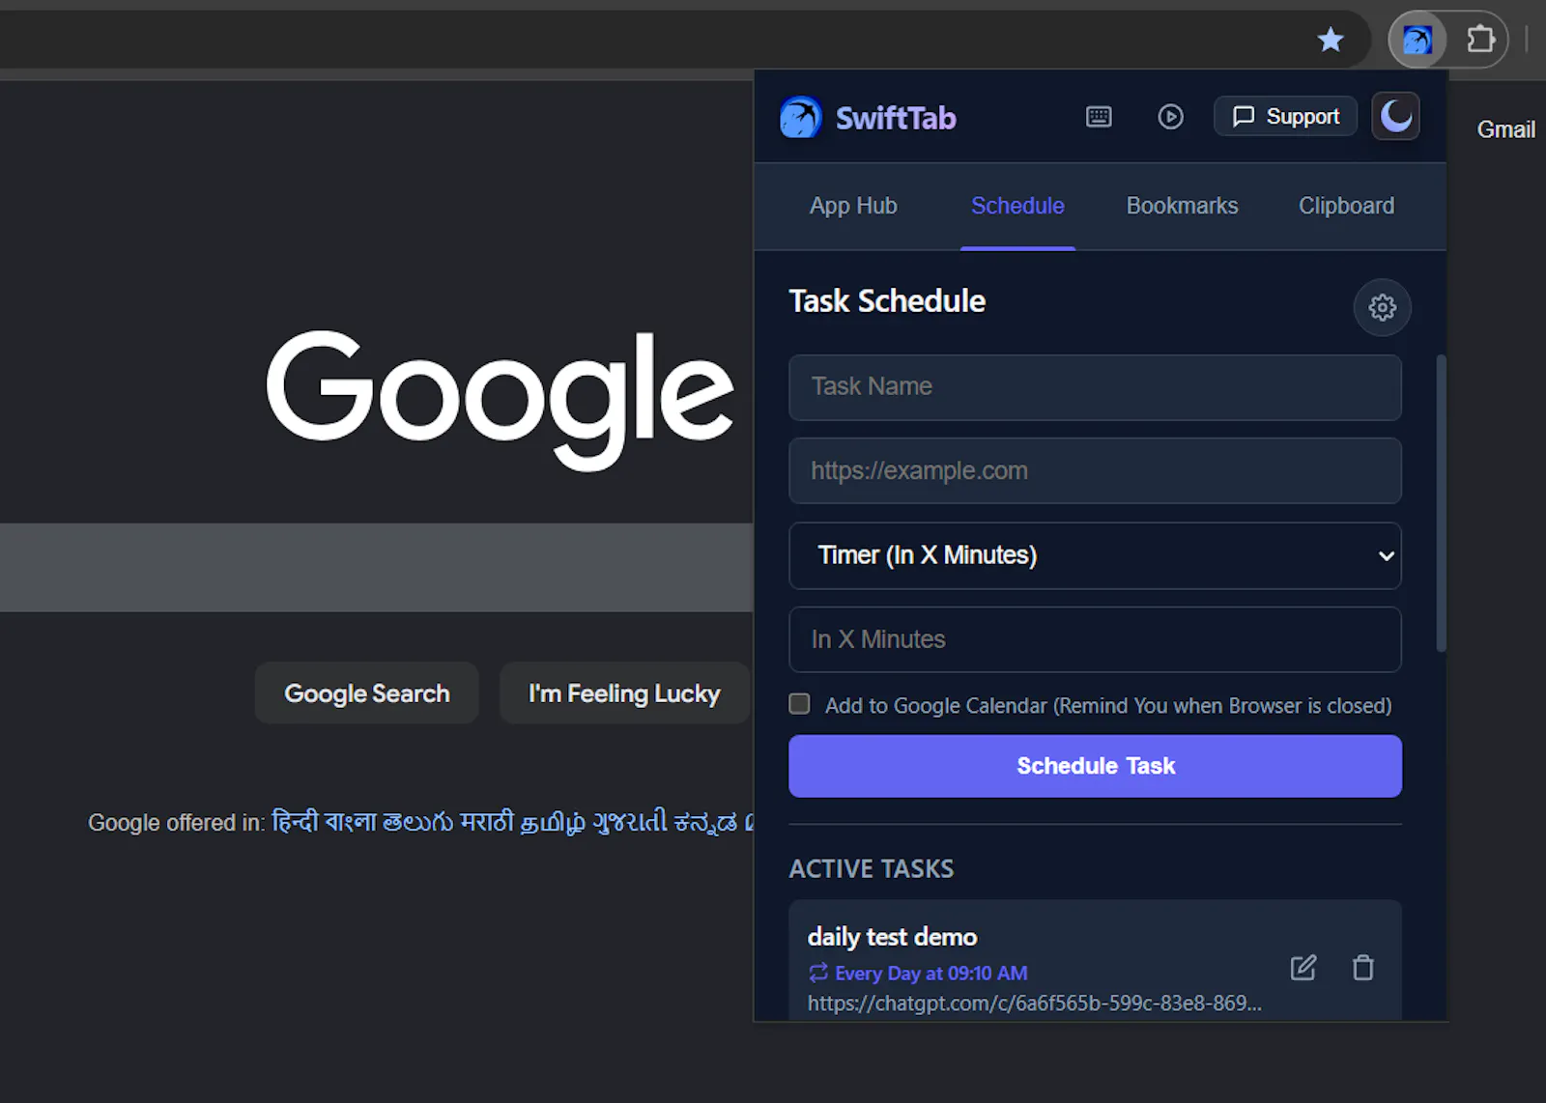Click the bookmark star icon in address bar
The height and width of the screenshot is (1103, 1546).
click(x=1331, y=40)
